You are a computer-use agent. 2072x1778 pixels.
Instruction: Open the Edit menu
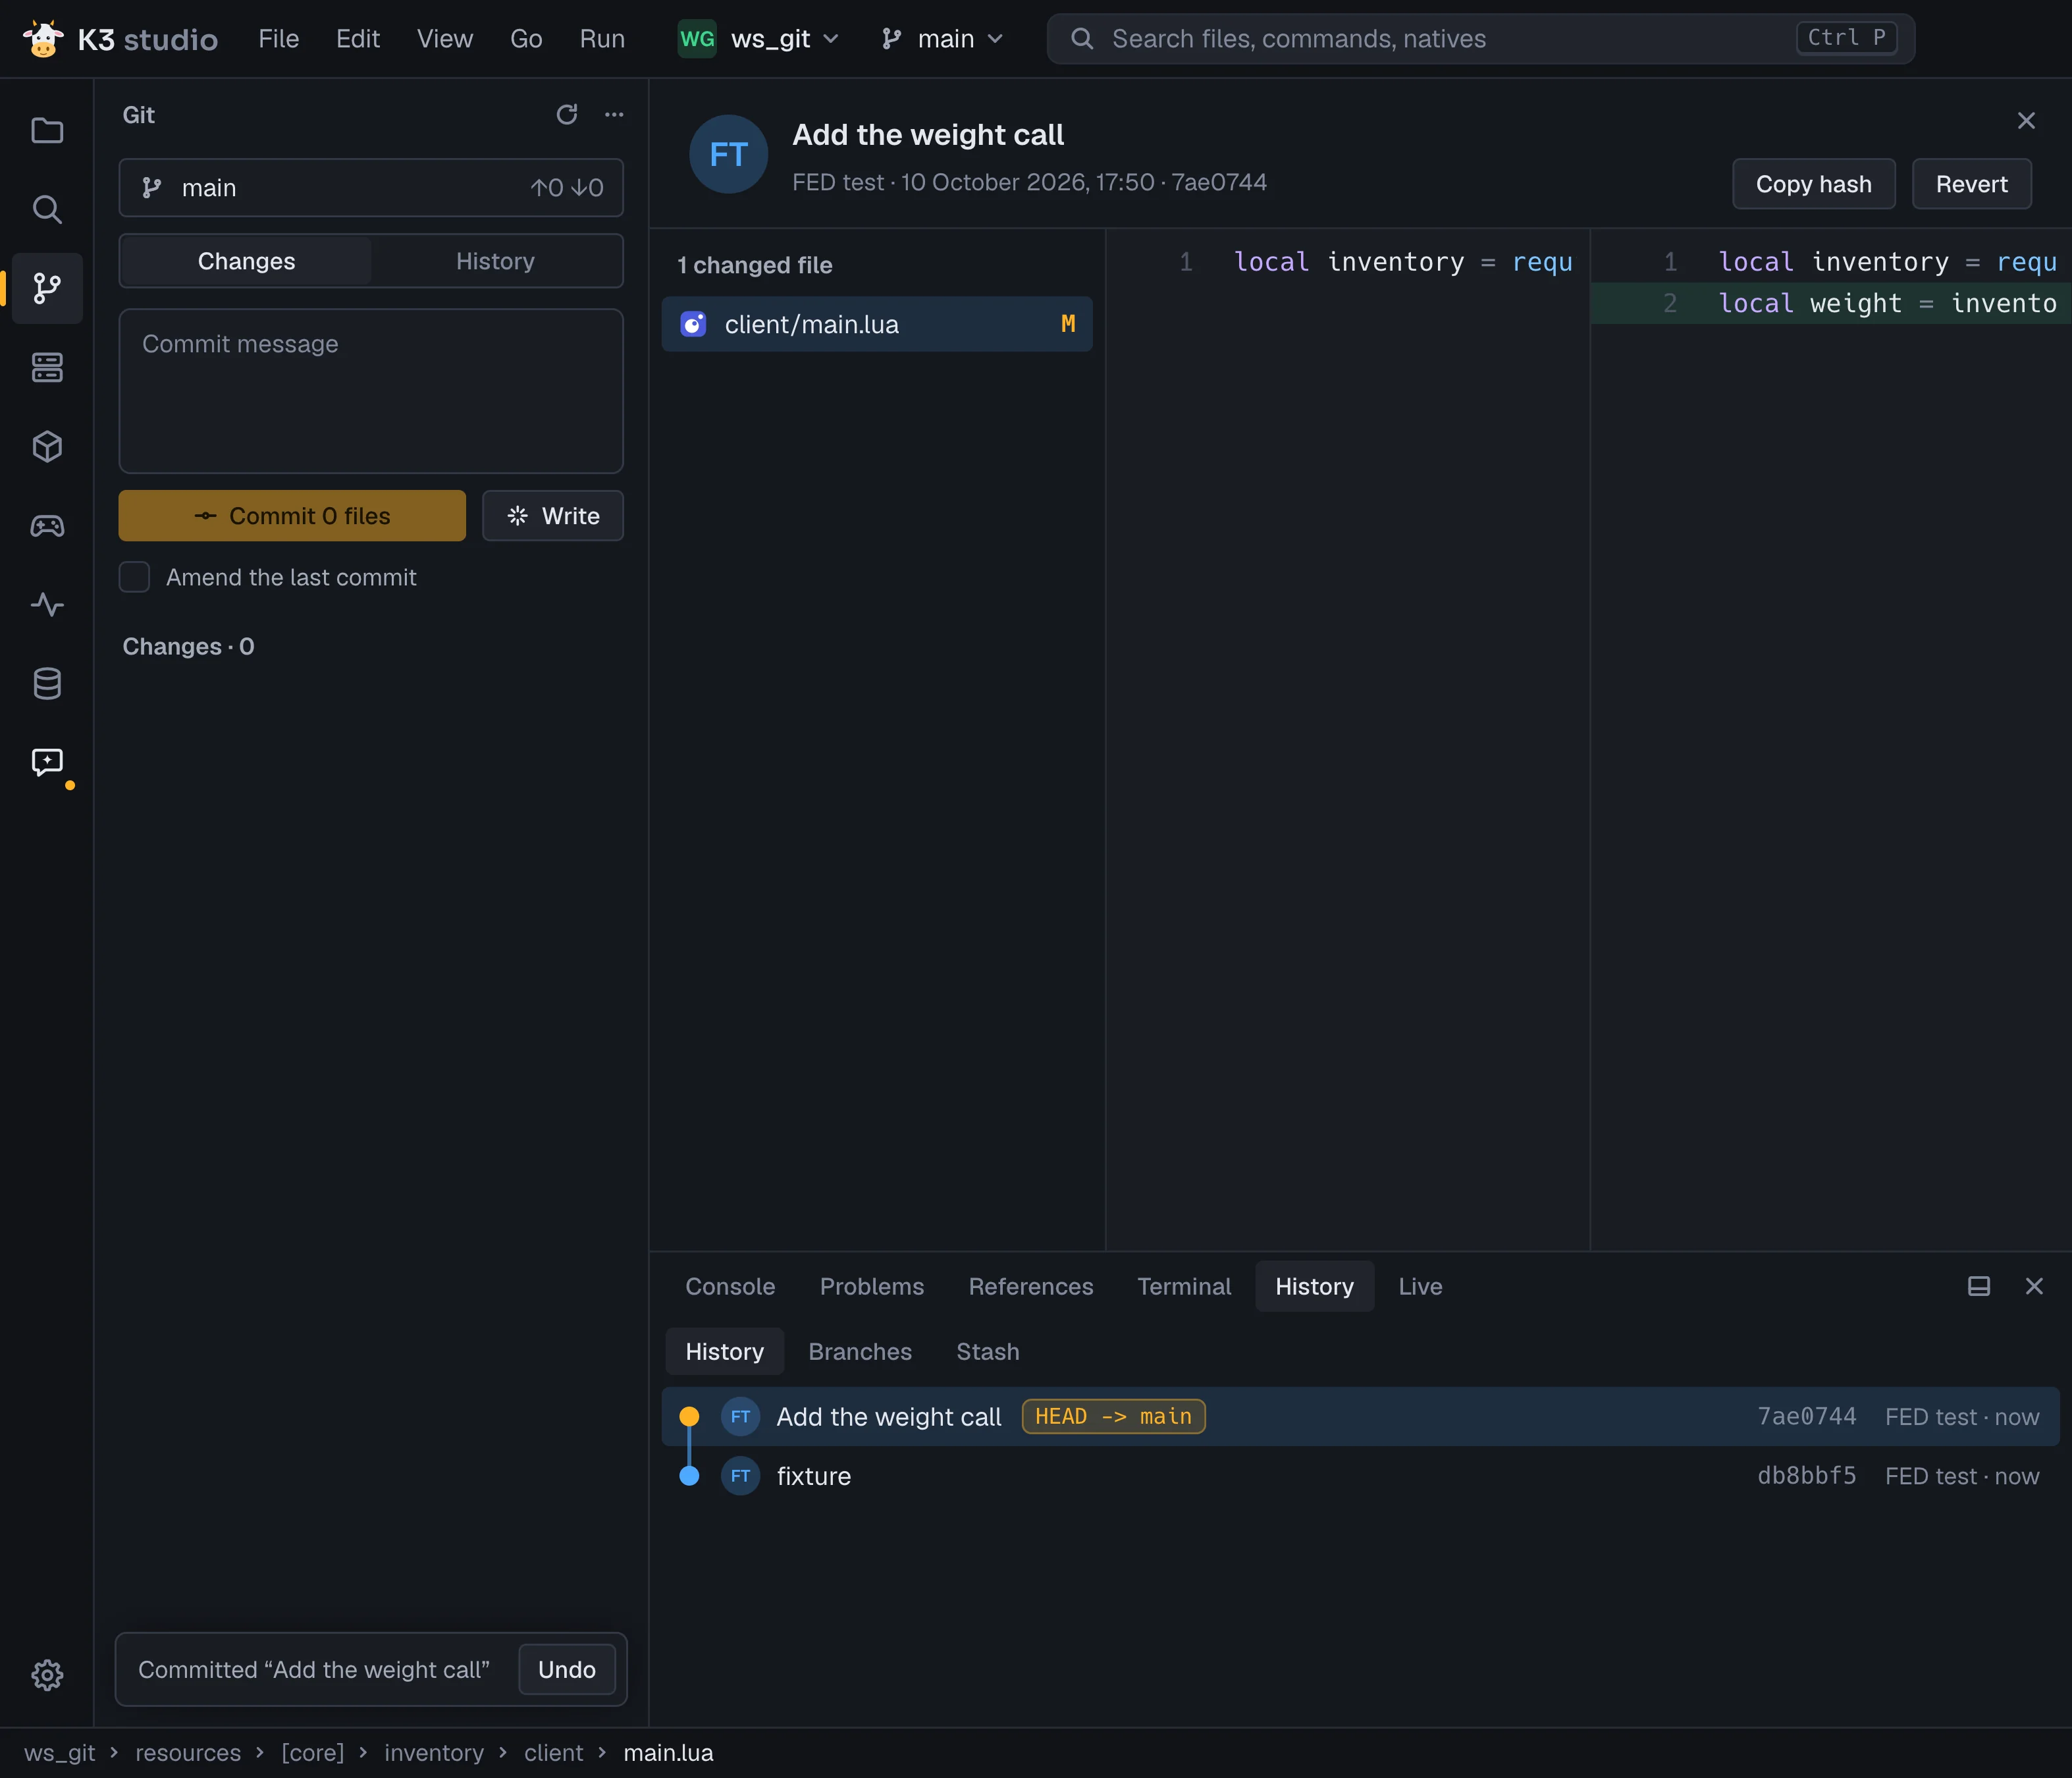click(358, 39)
